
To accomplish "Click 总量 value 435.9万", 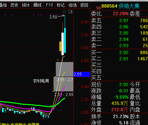I will [120, 103].
